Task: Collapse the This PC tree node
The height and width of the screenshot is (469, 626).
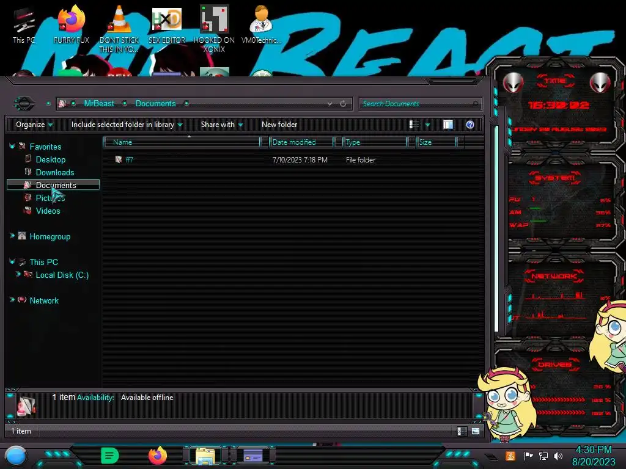Action: [x=12, y=261]
